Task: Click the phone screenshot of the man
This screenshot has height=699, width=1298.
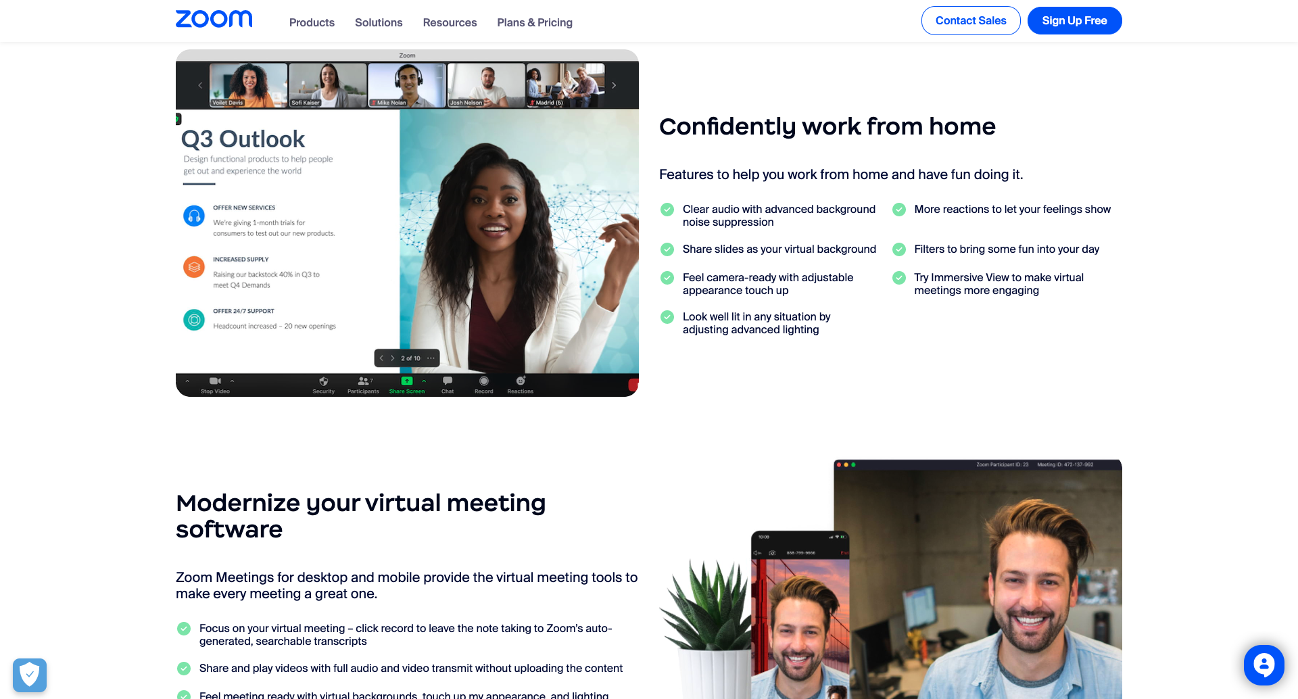Action: [800, 615]
